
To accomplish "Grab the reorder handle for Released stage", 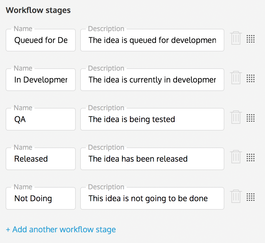I will 251,157.
